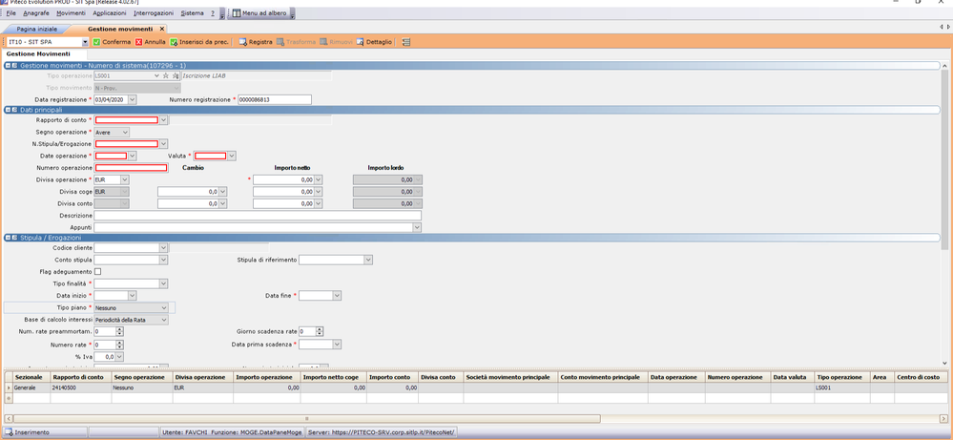Open the Appunti dropdown arrow
The width and height of the screenshot is (953, 440).
click(x=417, y=227)
